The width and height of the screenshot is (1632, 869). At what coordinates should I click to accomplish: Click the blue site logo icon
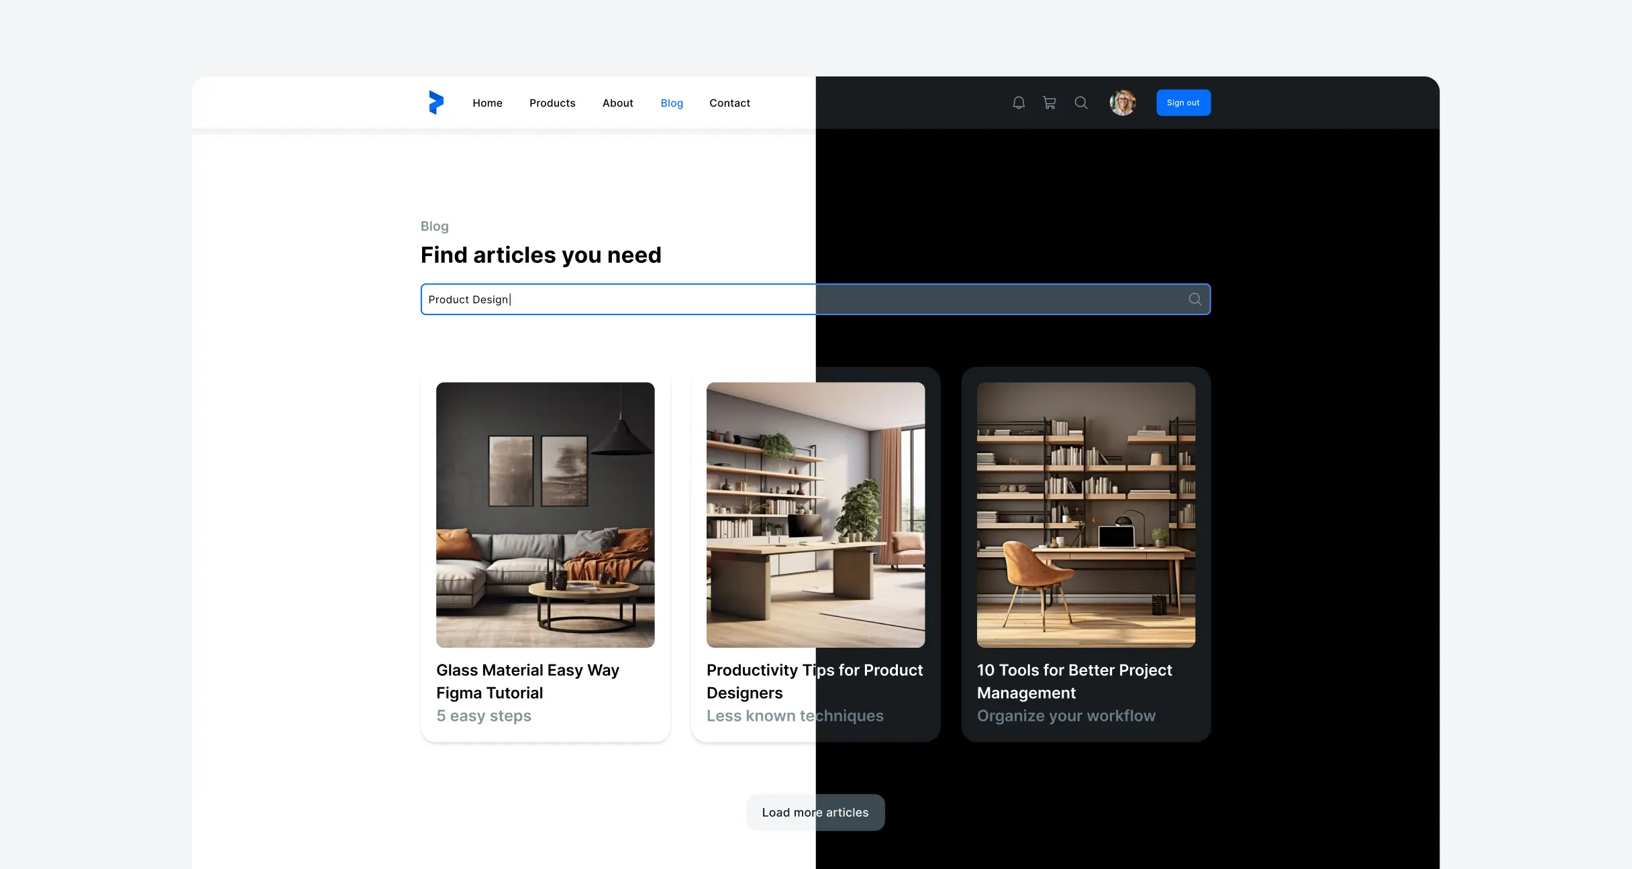click(436, 103)
